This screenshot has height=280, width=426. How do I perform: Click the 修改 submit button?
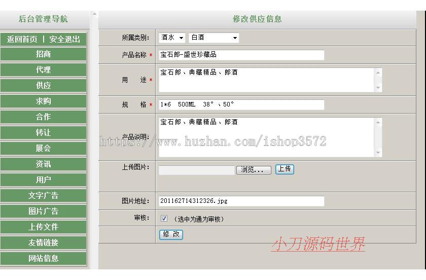[x=171, y=235]
